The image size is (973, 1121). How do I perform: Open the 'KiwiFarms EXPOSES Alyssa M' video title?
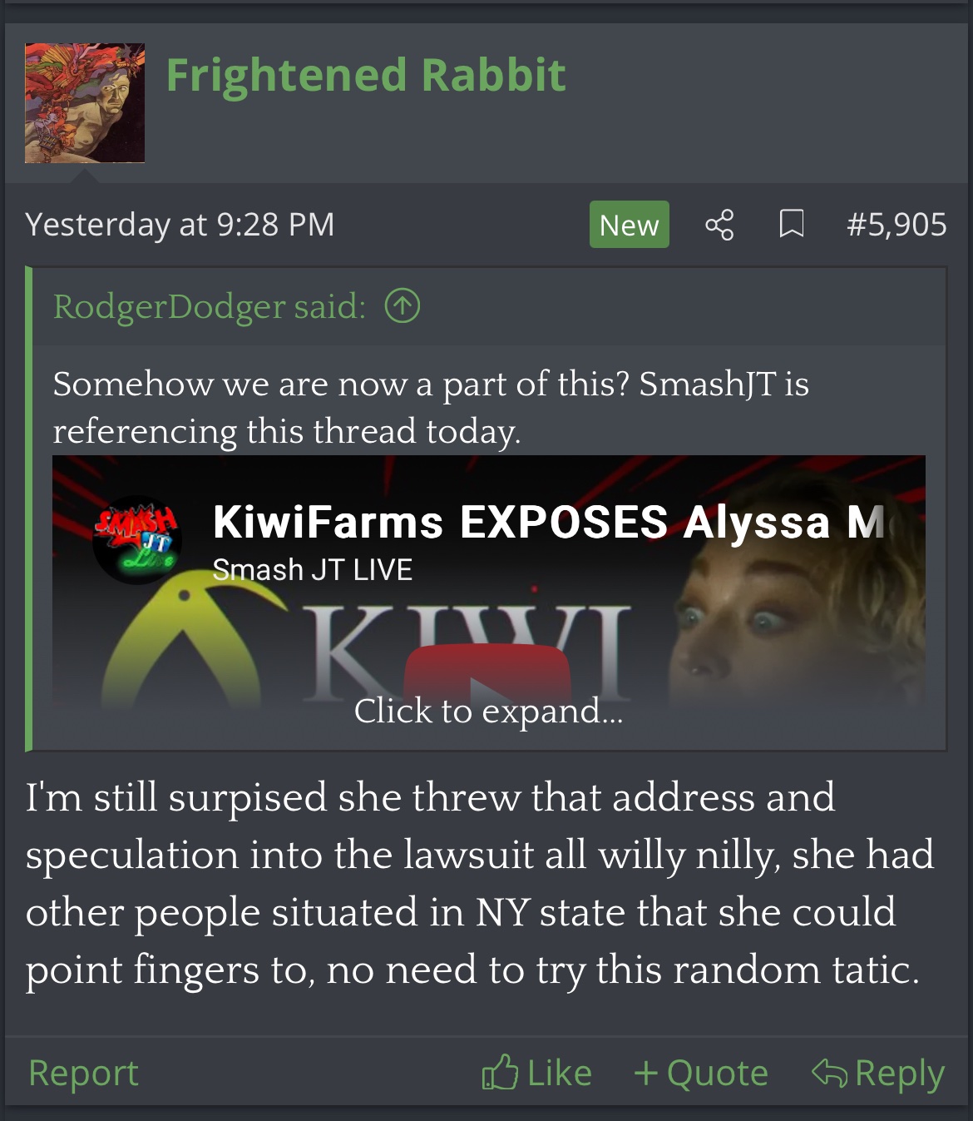pos(549,522)
